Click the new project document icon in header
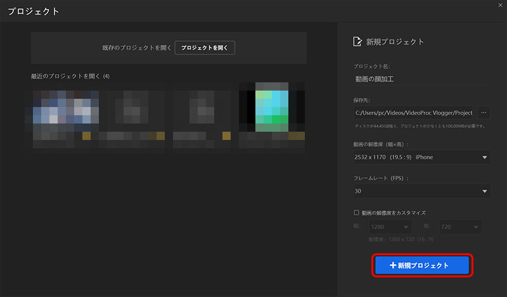Image resolution: width=507 pixels, height=297 pixels. click(357, 42)
